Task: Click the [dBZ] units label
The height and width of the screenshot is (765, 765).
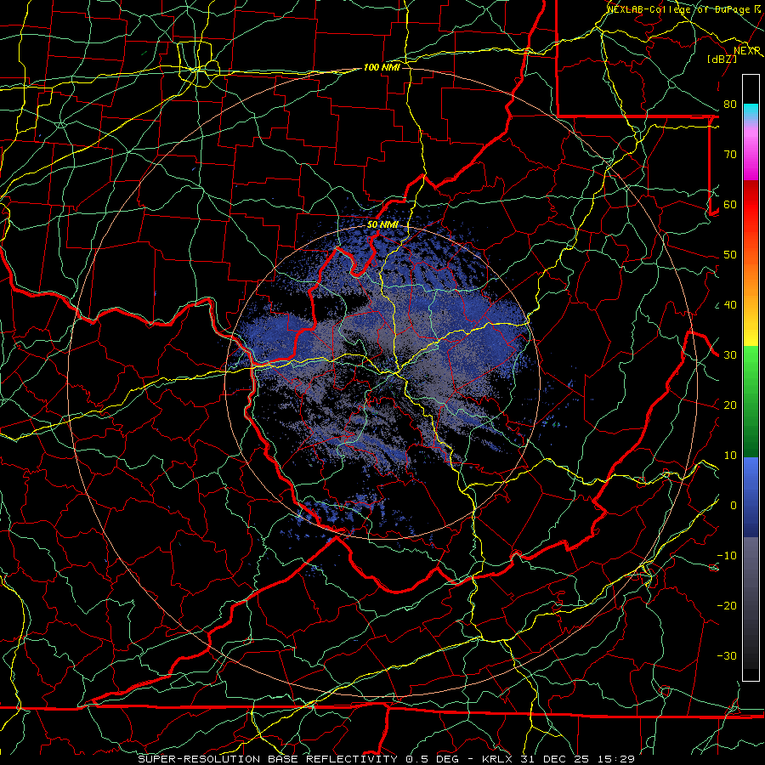Action: (x=722, y=59)
